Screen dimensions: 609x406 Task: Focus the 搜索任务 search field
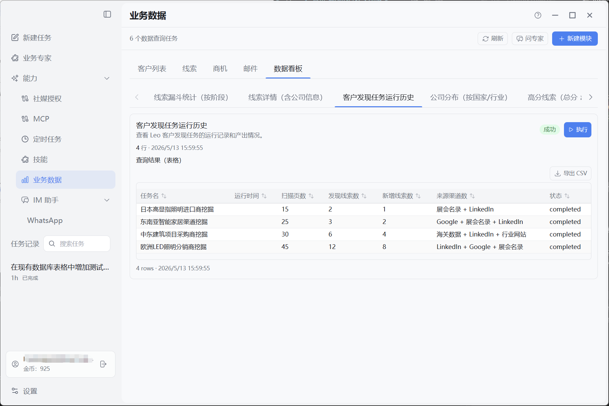point(77,244)
